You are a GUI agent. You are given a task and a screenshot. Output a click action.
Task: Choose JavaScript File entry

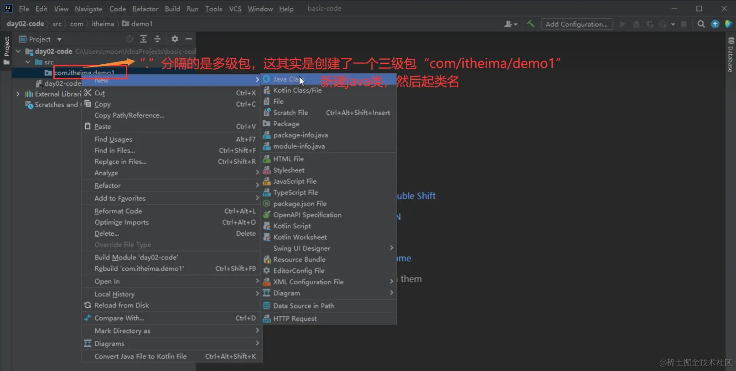(x=329, y=181)
